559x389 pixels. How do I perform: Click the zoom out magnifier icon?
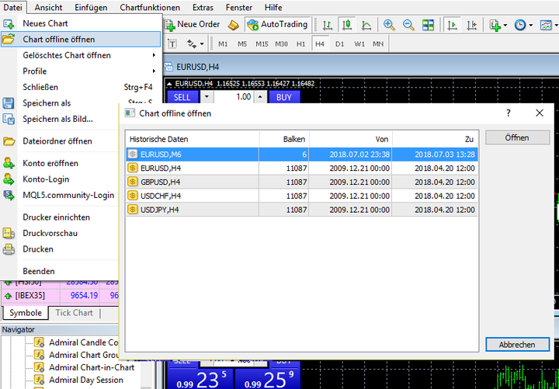(x=408, y=25)
